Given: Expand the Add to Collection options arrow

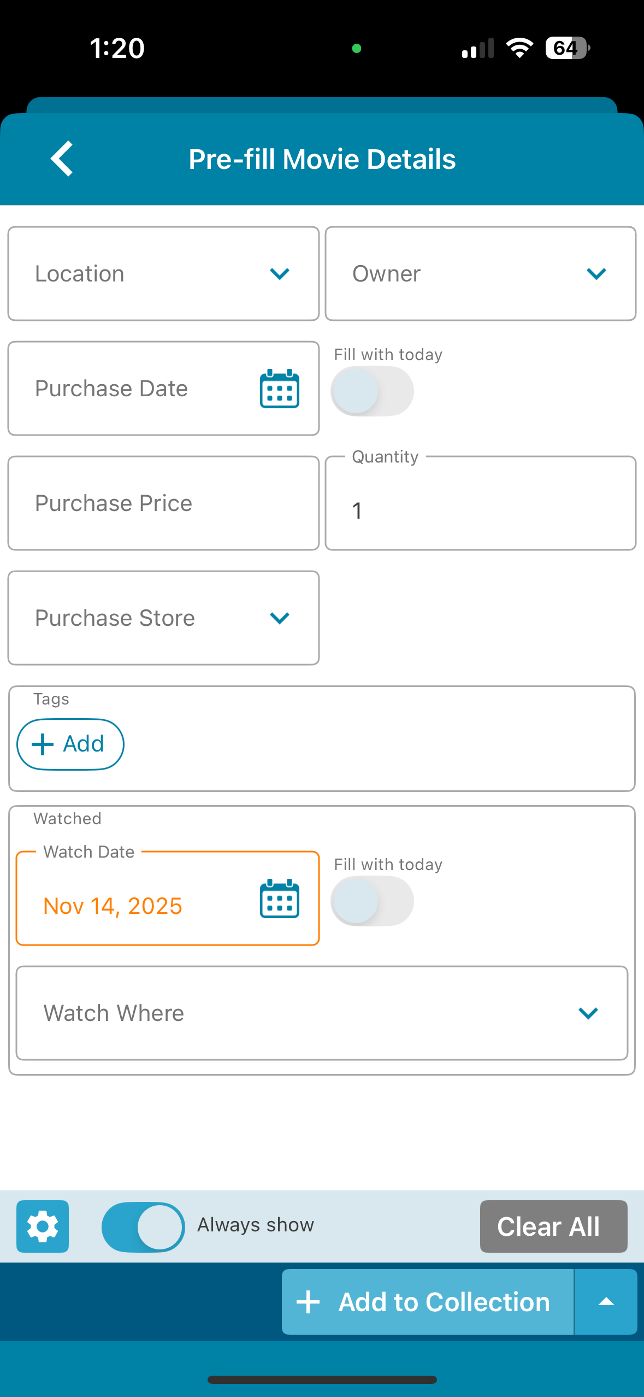Looking at the screenshot, I should click(606, 1302).
